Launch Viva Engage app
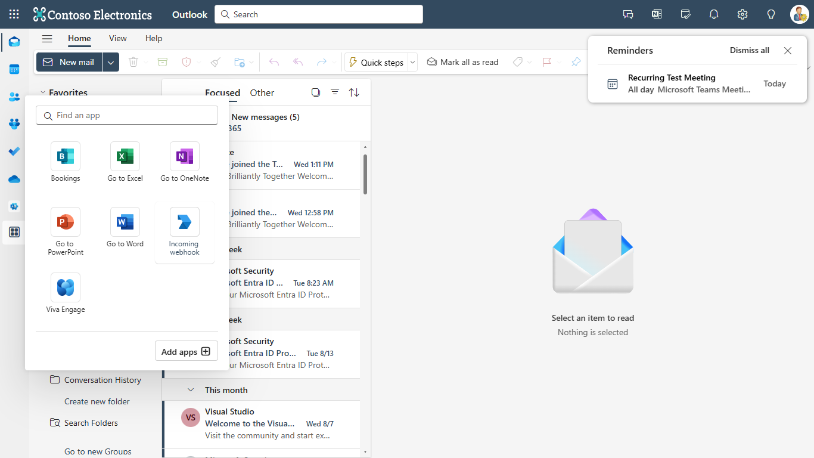The width and height of the screenshot is (814, 458). click(x=66, y=293)
